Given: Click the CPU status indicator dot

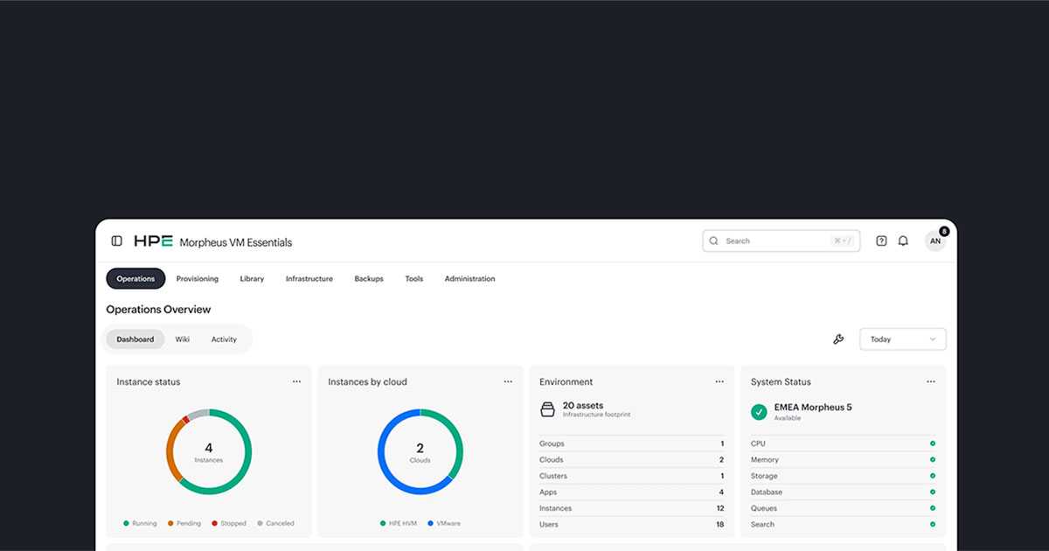Looking at the screenshot, I should [933, 443].
